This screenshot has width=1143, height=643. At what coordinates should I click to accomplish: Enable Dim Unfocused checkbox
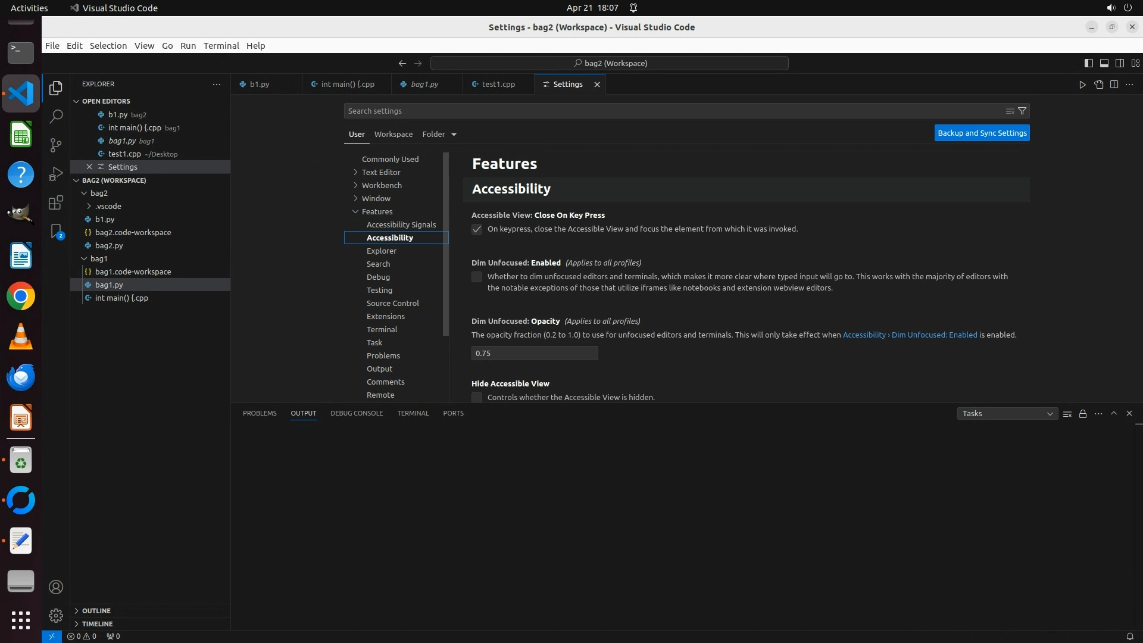pos(477,277)
